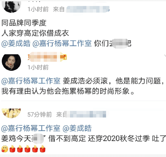Click the 57分钟前 timestamp
The height and width of the screenshot is (157, 166).
[40, 115]
